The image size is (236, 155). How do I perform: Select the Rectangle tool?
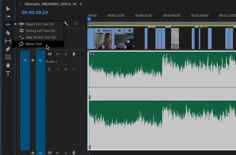click(8, 57)
